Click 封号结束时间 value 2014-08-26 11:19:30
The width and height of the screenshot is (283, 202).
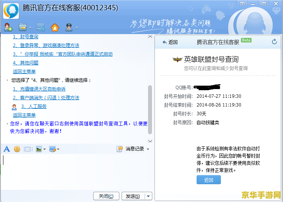(x=219, y=105)
